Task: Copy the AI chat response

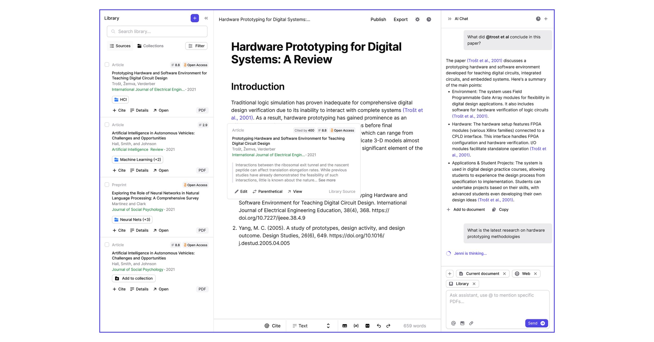Action: (x=500, y=209)
